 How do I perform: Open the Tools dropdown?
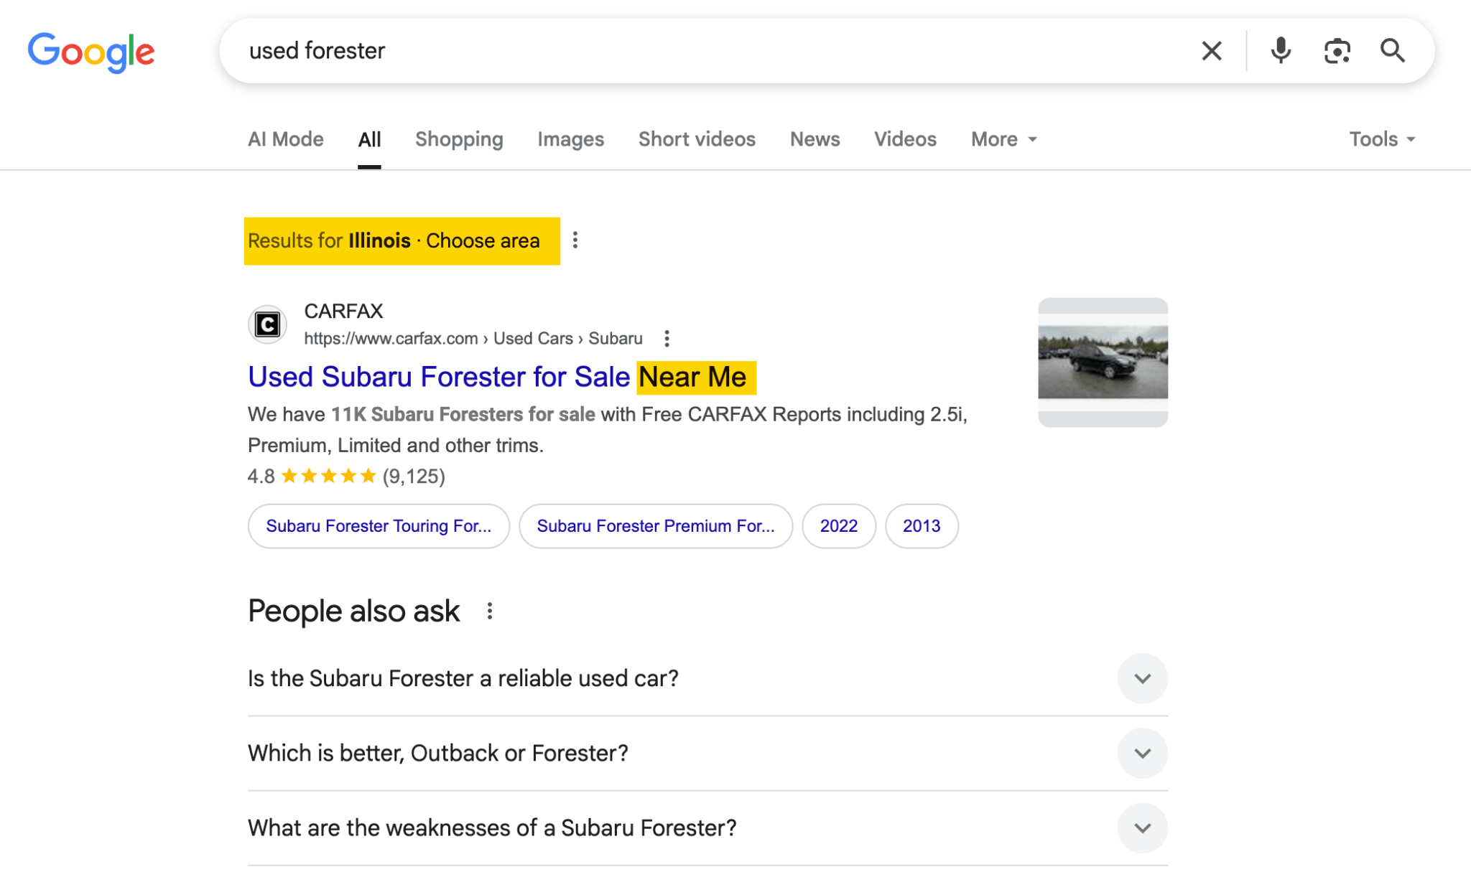pos(1381,139)
